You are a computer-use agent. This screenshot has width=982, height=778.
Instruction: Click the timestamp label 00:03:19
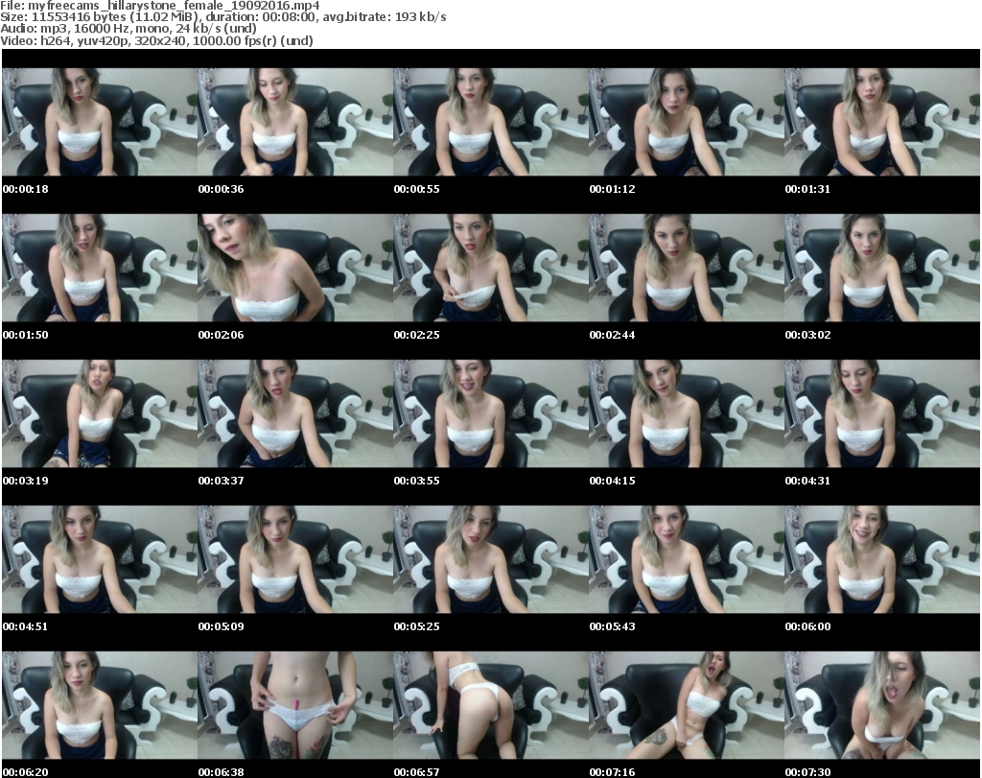26,481
